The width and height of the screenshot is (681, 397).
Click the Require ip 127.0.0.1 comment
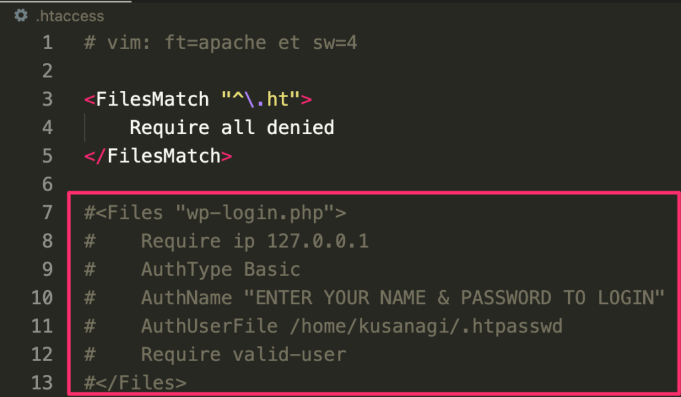pos(255,241)
